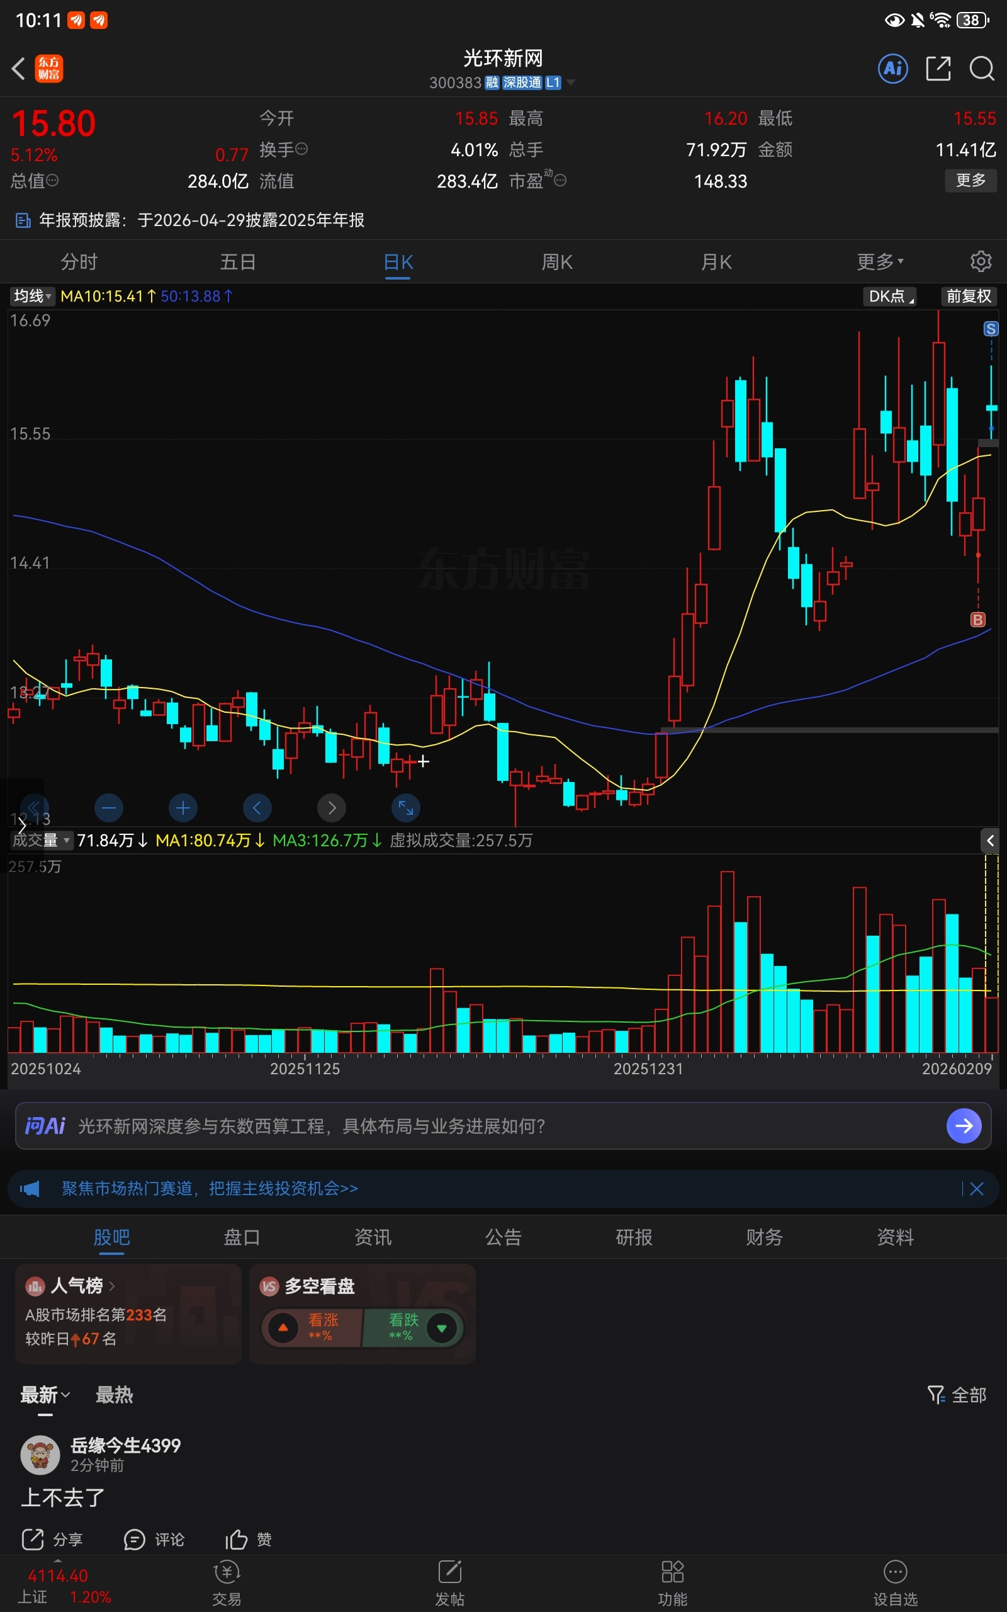
Task: Open the 换手 info hint icon
Action: (301, 149)
